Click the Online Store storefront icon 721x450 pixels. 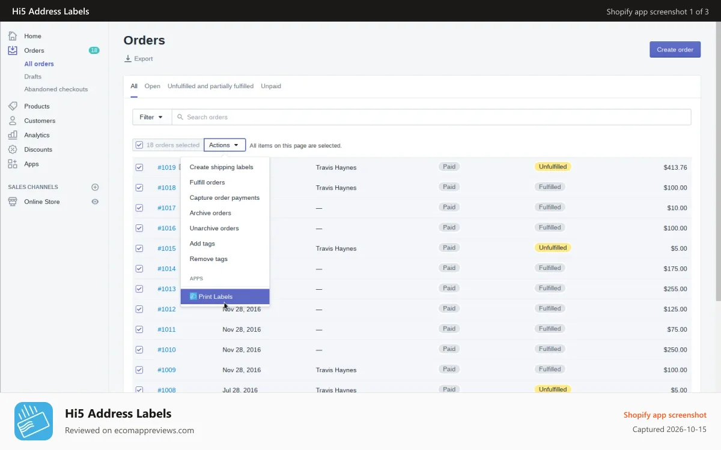(13, 202)
